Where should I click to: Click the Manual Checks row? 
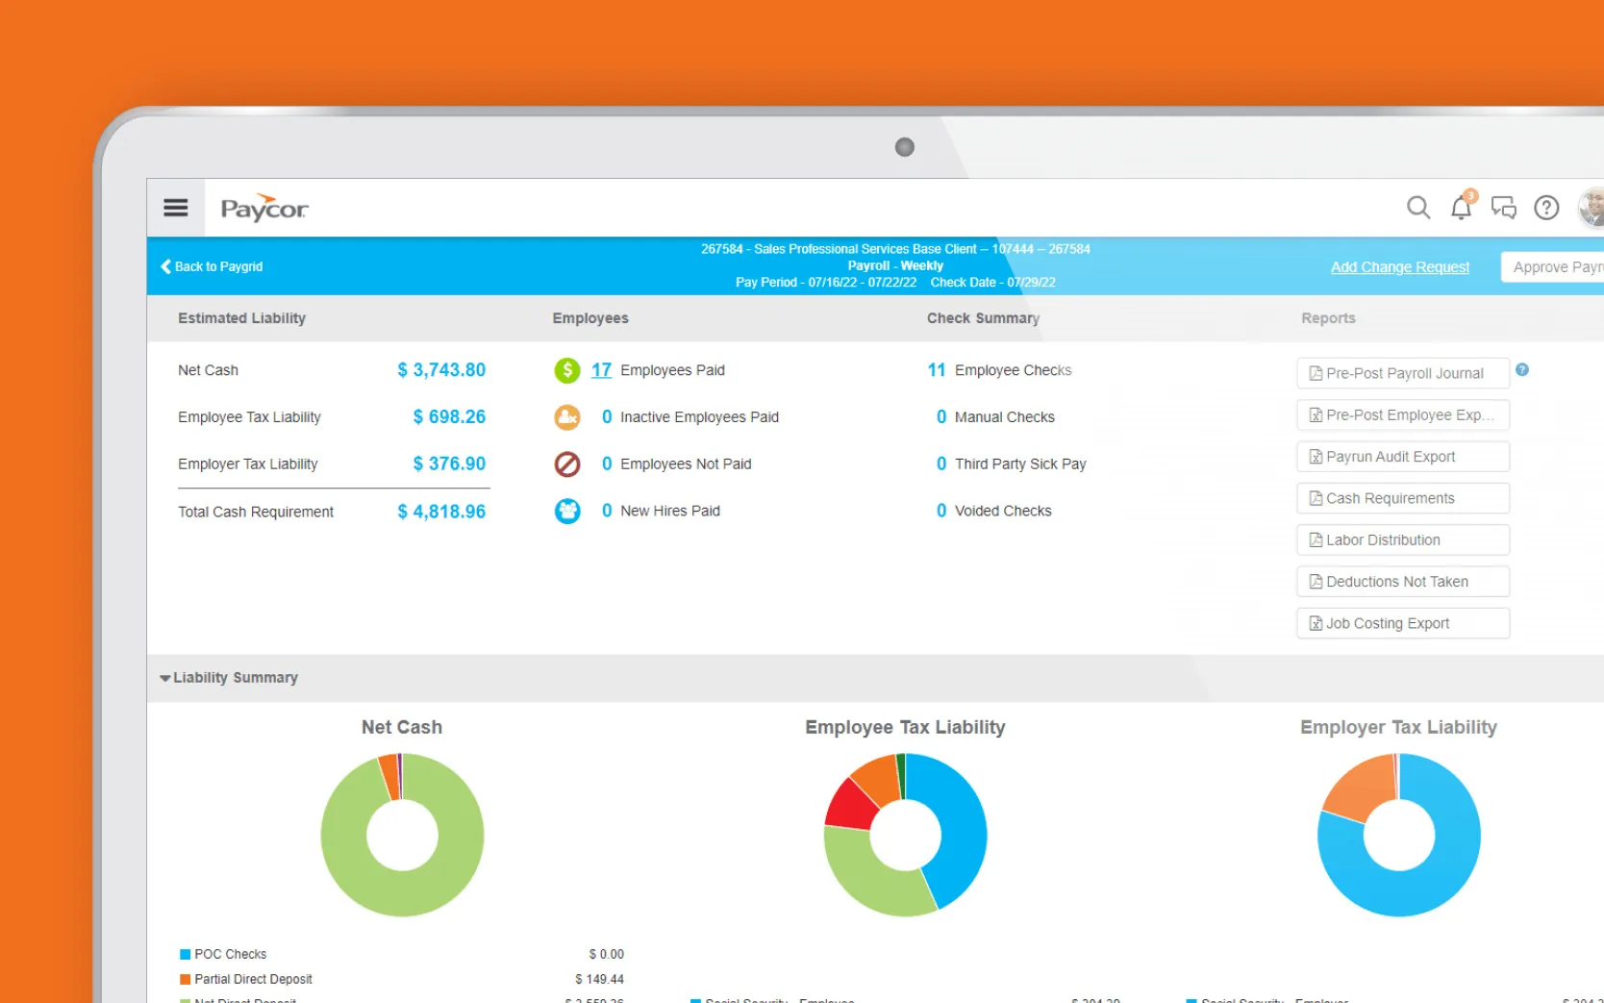coord(995,417)
